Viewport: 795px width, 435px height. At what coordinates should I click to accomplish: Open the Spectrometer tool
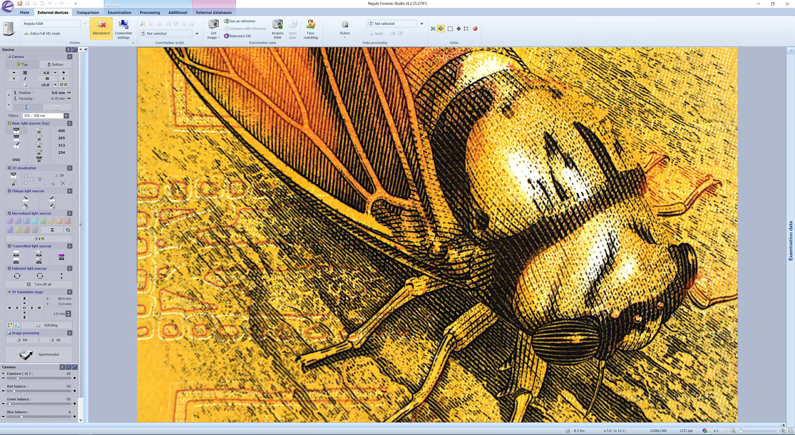click(39, 354)
